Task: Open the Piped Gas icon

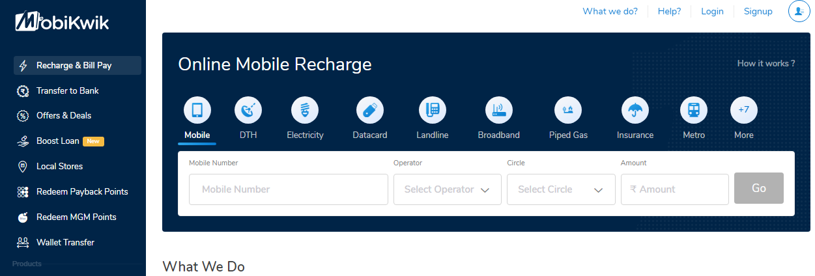Action: [568, 110]
